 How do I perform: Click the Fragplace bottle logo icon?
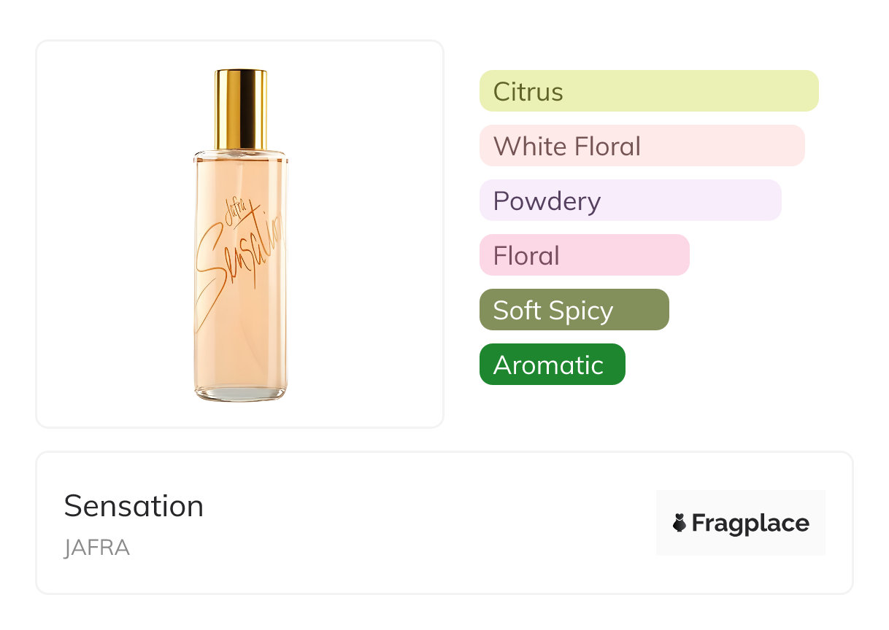[x=680, y=523]
